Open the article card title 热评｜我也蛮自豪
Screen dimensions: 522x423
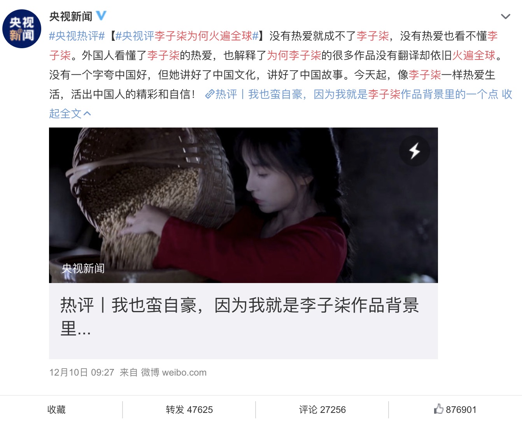[240, 316]
